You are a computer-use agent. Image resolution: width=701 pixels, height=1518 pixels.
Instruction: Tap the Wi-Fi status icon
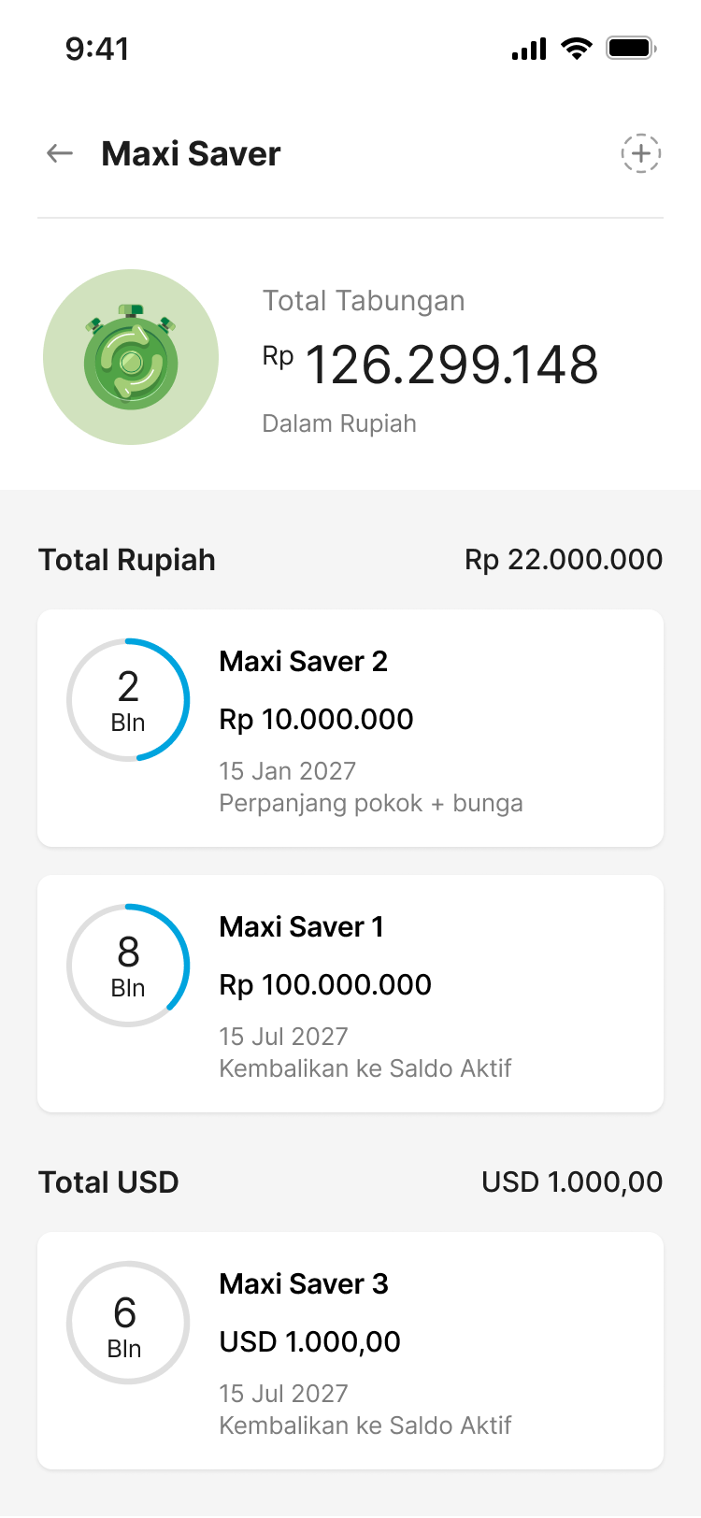[576, 49]
